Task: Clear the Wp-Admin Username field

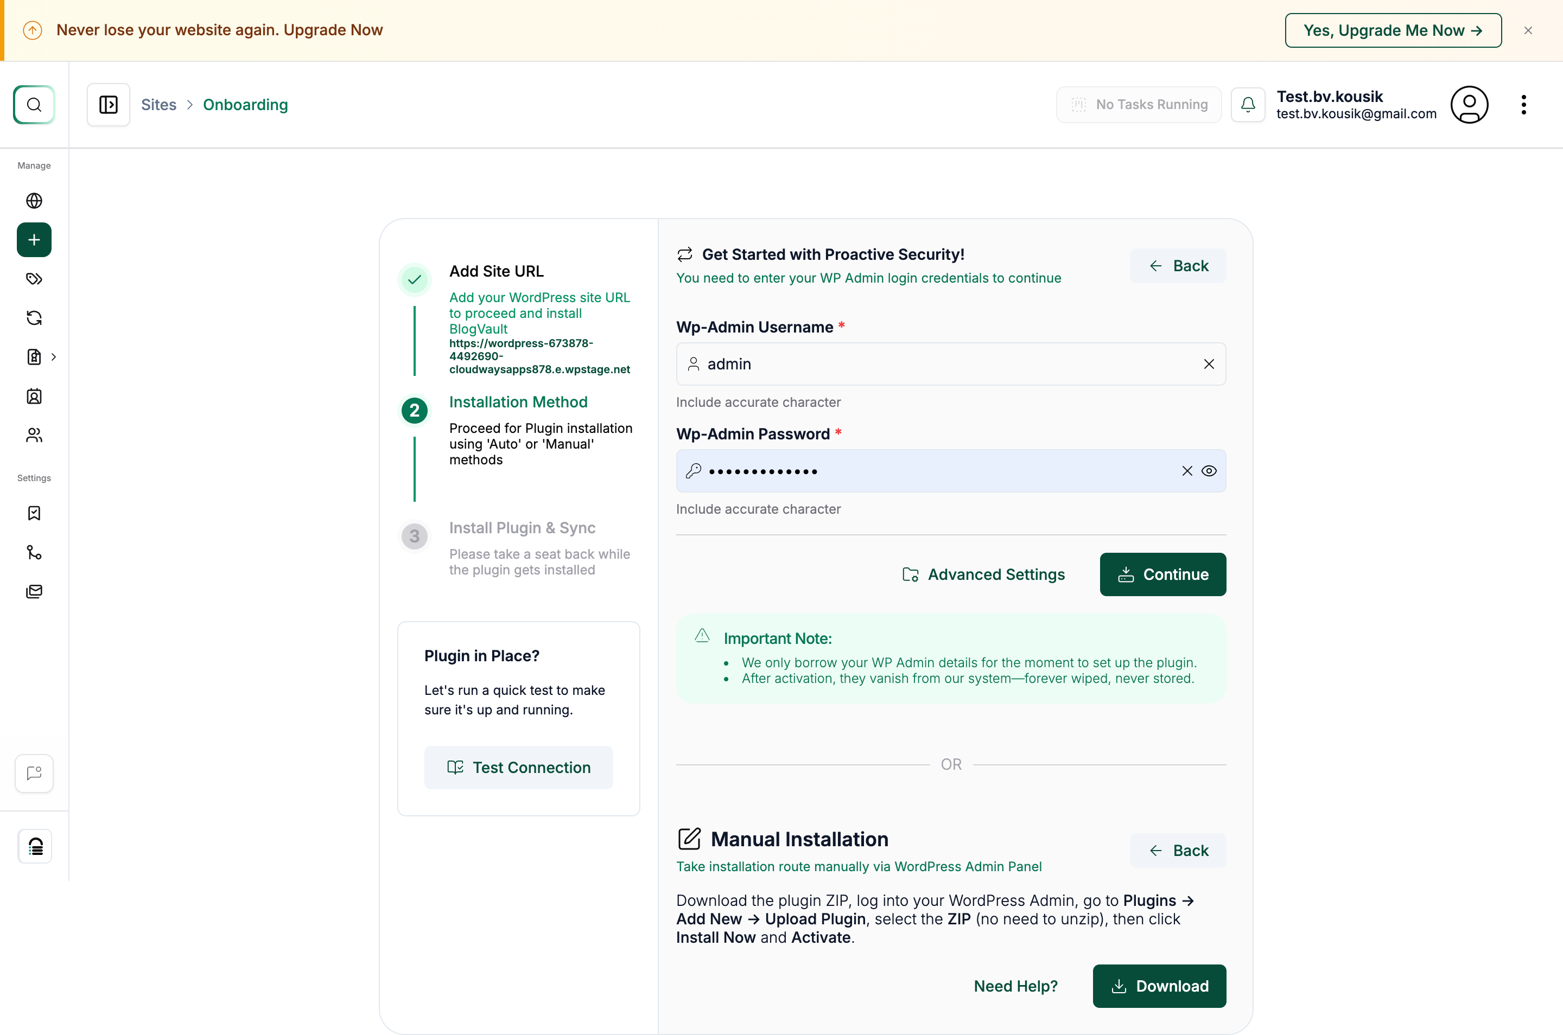Action: pos(1209,363)
